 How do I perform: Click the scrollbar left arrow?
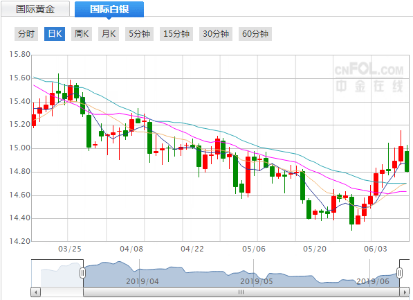coord(35,292)
